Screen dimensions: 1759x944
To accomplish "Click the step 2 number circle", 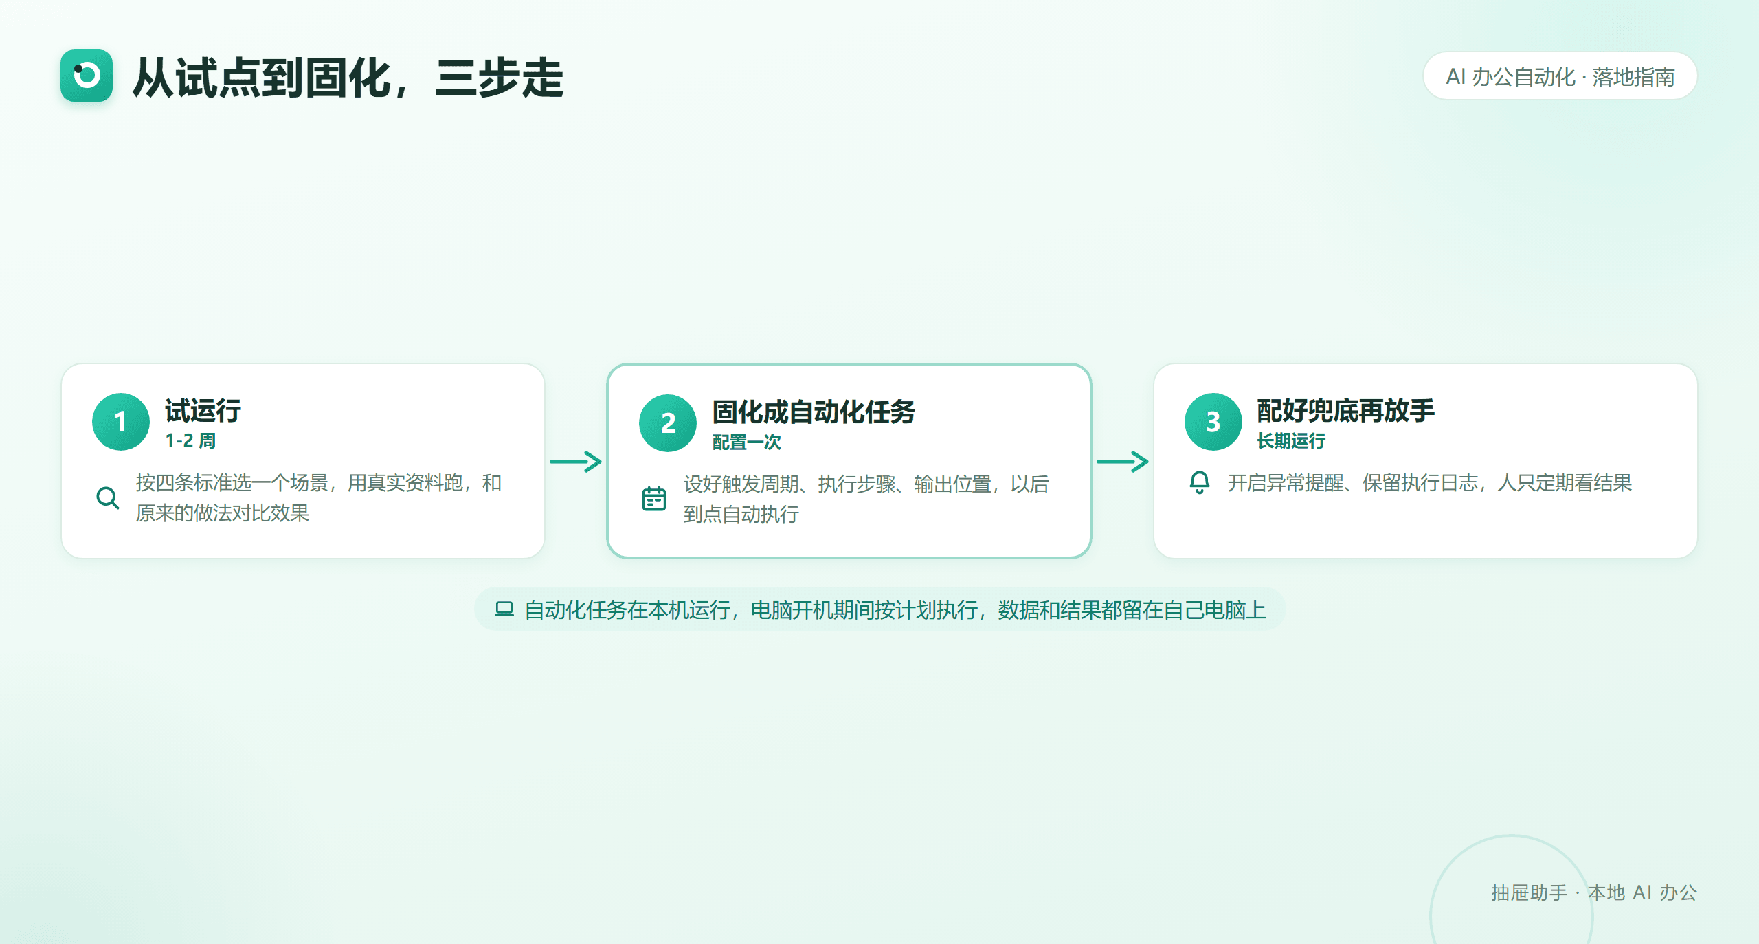I will click(x=668, y=423).
